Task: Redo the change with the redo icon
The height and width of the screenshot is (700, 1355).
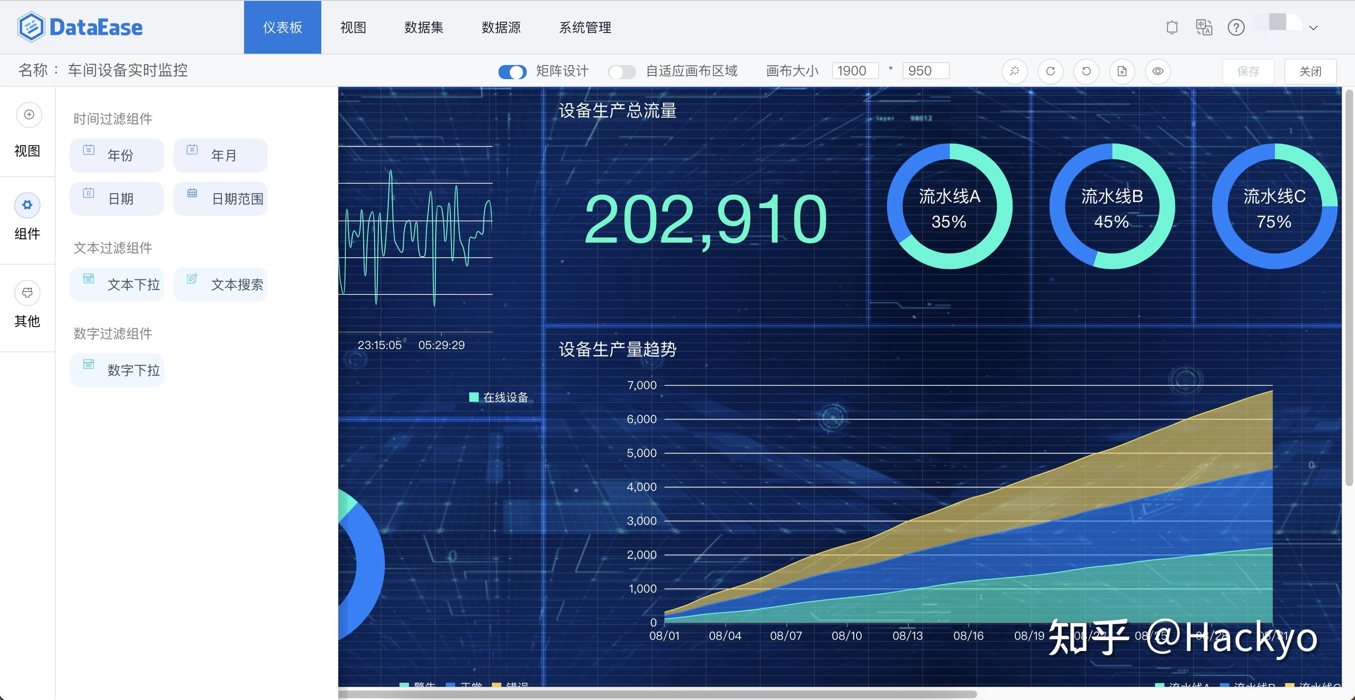Action: [1051, 71]
